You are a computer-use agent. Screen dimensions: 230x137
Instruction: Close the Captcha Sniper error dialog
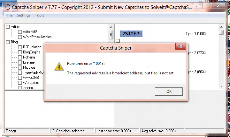[181, 46]
